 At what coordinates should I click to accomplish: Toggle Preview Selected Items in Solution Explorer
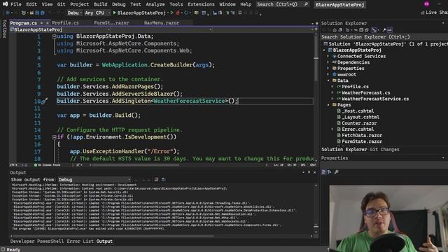point(390,30)
